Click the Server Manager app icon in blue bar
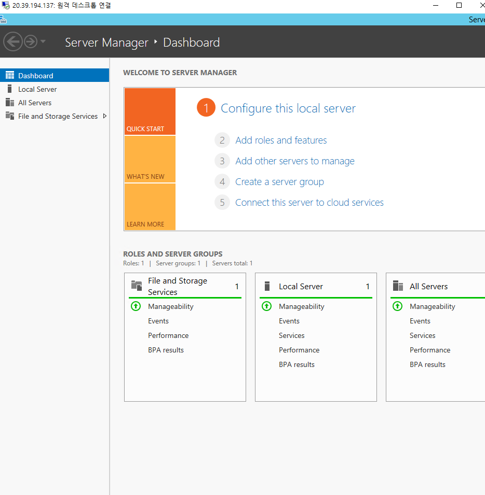This screenshot has height=495, width=485. tap(3, 20)
